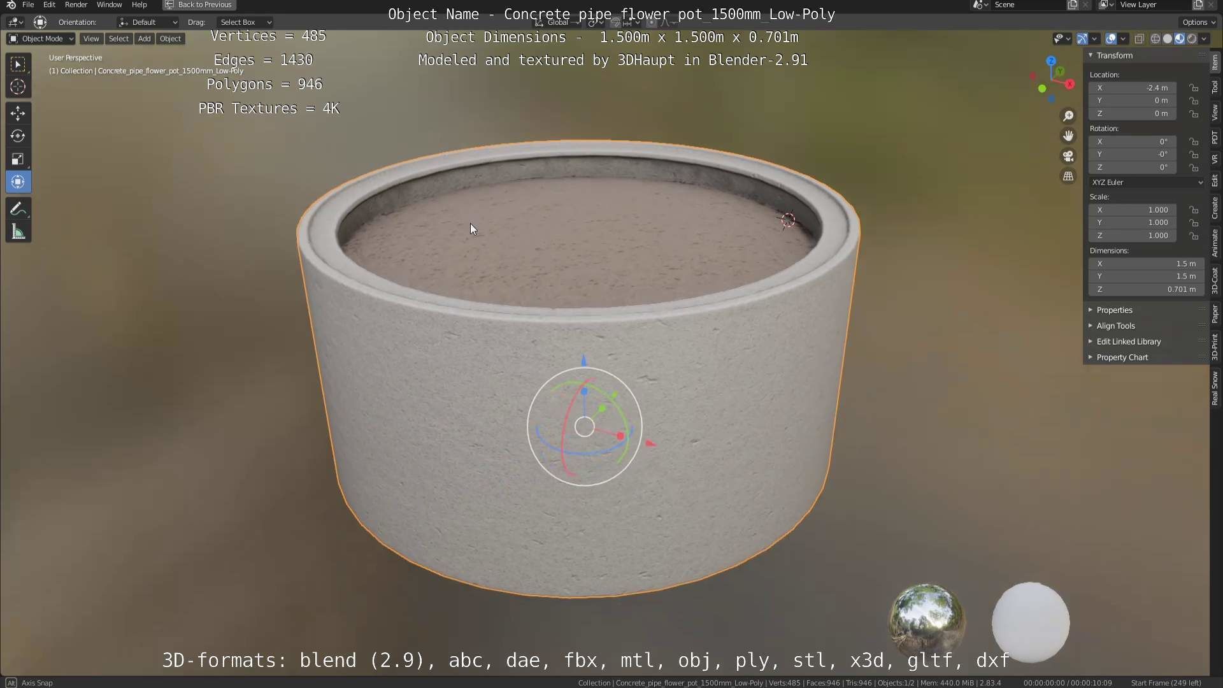Switch perspective/orthographic grid icon
Image resolution: width=1223 pixels, height=688 pixels.
(x=1068, y=176)
